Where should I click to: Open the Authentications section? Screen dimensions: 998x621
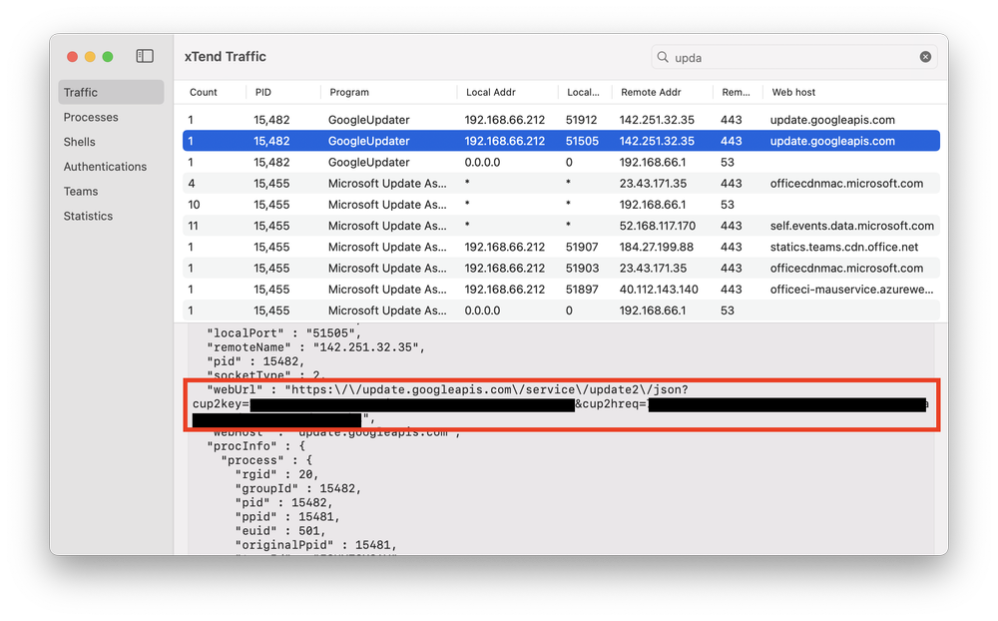click(105, 167)
